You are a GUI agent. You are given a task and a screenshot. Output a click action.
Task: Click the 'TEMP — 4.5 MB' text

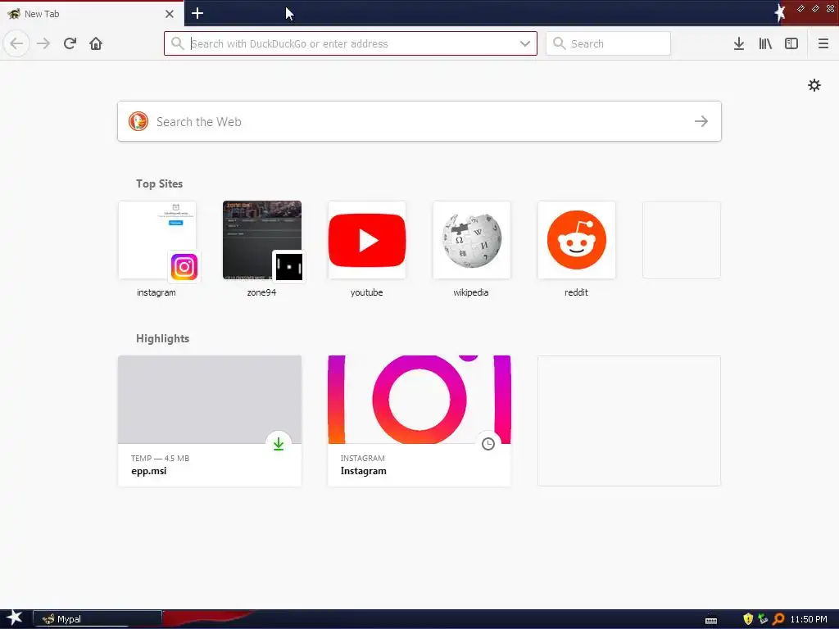click(160, 459)
